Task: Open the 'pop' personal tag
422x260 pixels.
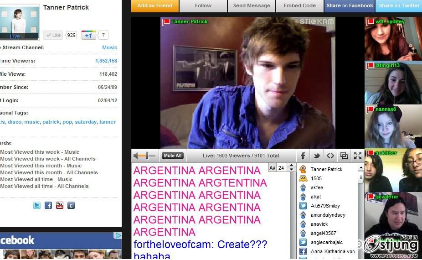Action: (67, 122)
